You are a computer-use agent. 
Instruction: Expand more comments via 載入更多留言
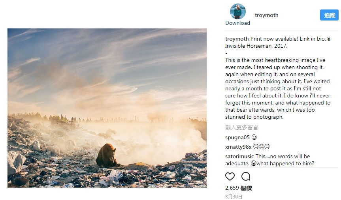(x=242, y=127)
